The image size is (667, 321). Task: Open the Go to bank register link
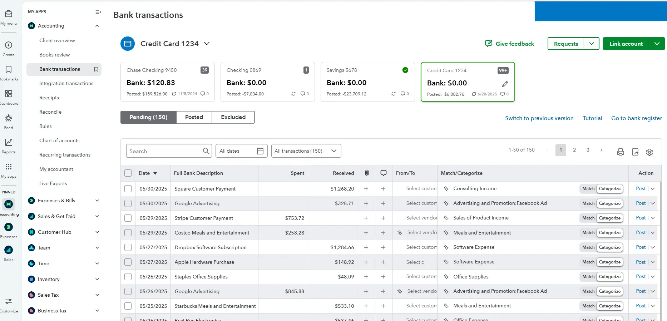tap(636, 118)
